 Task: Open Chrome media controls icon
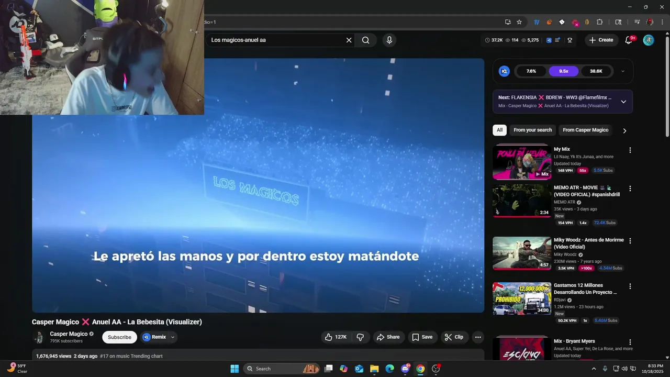point(637,22)
